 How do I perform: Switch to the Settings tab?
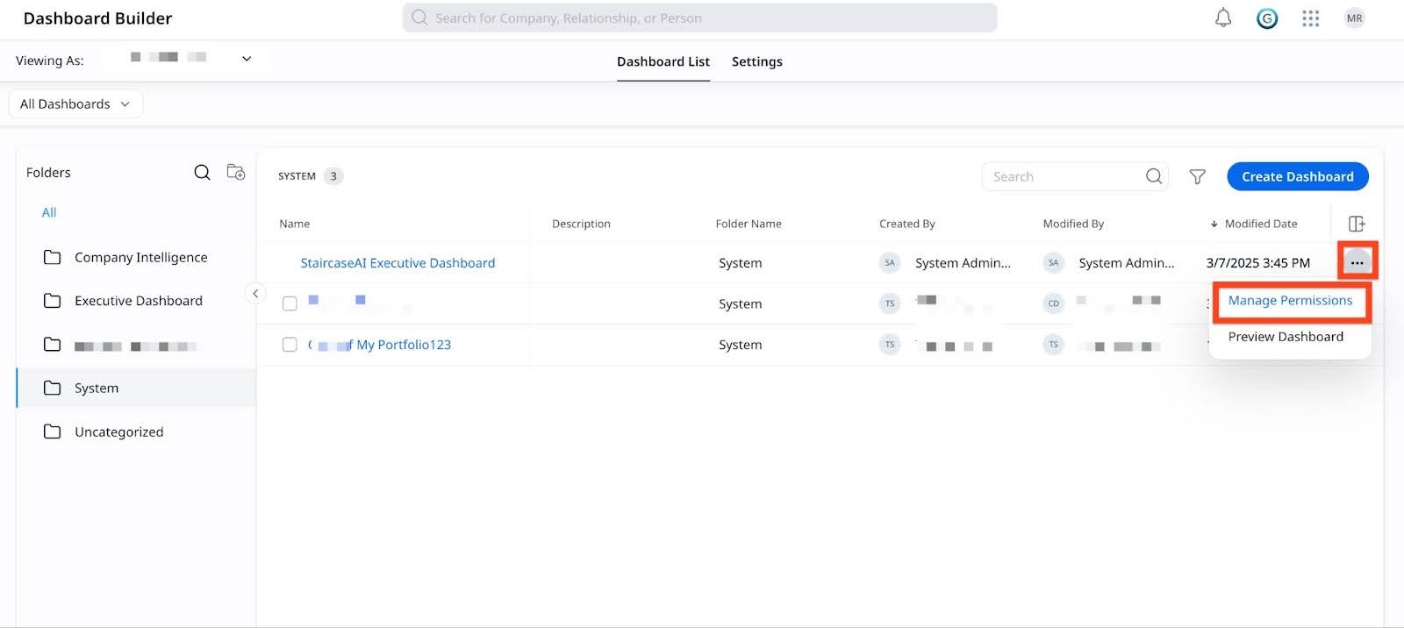tap(757, 61)
